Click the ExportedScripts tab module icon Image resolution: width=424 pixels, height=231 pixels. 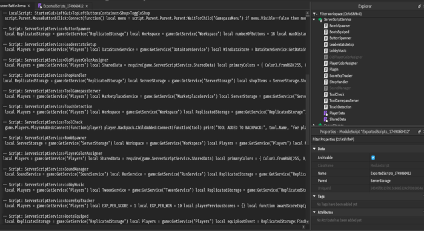pyautogui.click(x=40, y=5)
